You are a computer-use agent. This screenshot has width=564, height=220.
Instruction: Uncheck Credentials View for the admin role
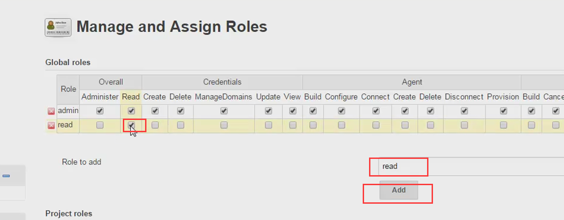pos(293,111)
